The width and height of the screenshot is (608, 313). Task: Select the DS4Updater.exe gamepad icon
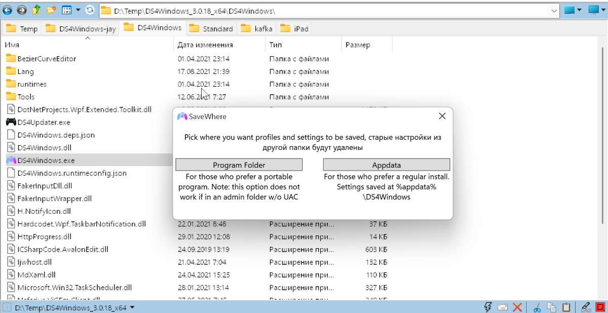pos(11,122)
